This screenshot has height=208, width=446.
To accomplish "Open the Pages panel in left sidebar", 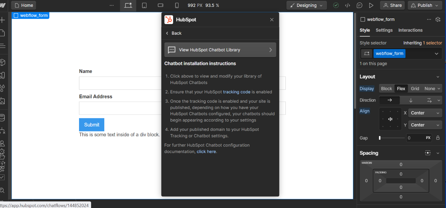I will 2,33.
